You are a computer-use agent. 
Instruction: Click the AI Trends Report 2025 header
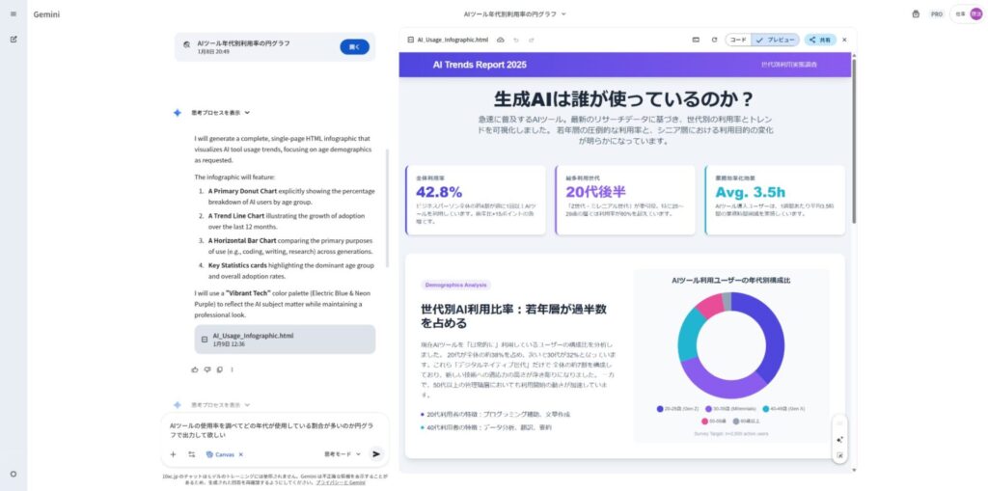click(480, 65)
